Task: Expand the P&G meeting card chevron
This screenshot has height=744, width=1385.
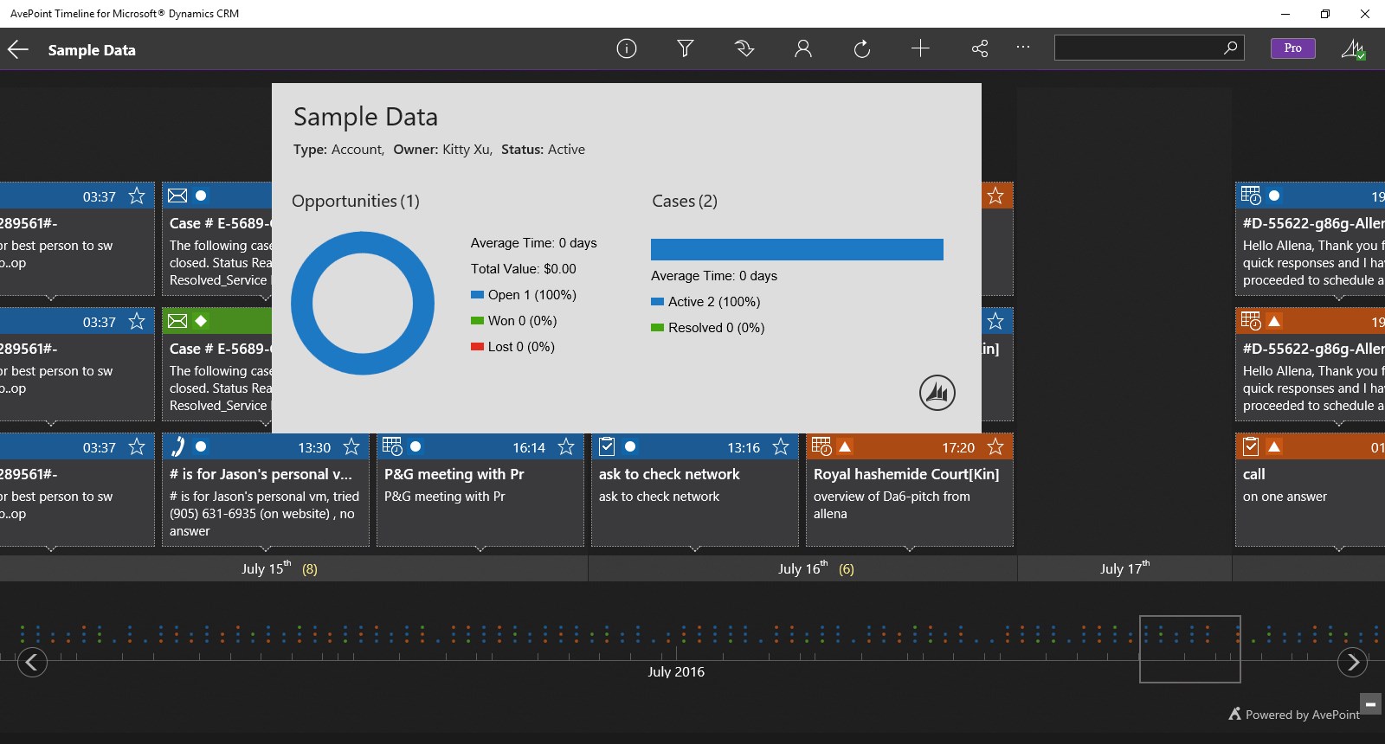Action: click(x=480, y=548)
